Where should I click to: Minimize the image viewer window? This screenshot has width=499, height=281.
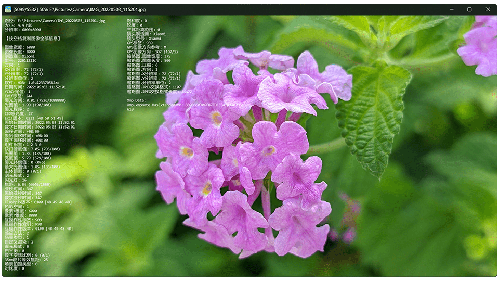coord(451,9)
